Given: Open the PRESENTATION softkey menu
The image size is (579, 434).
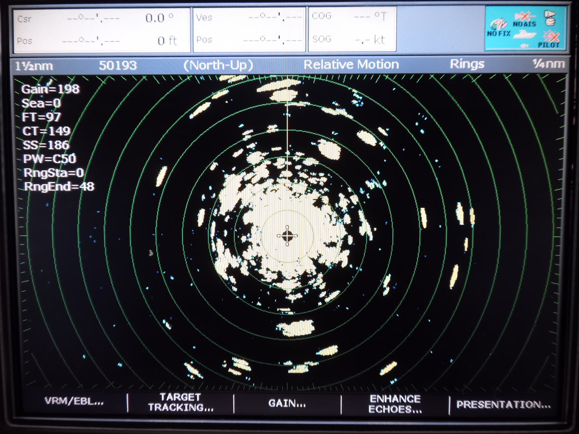Looking at the screenshot, I should (x=503, y=405).
